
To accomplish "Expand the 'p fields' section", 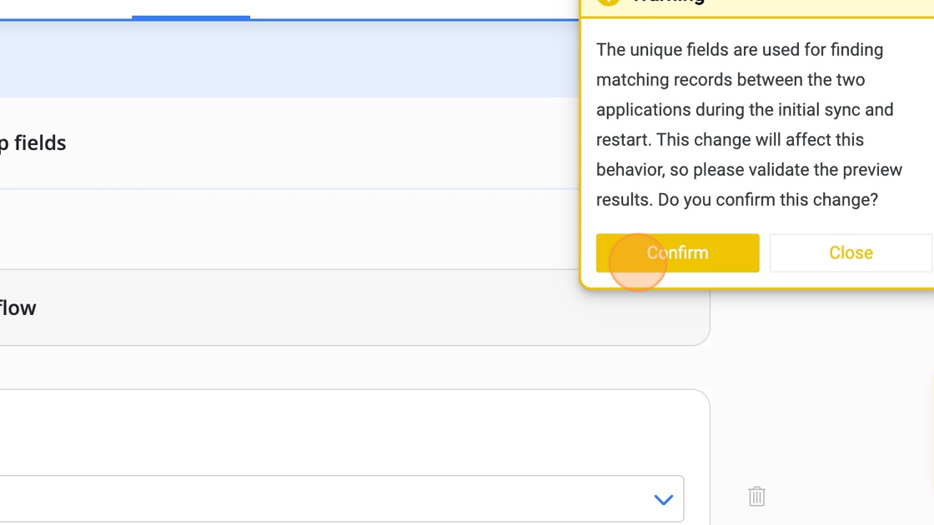I will (289, 142).
